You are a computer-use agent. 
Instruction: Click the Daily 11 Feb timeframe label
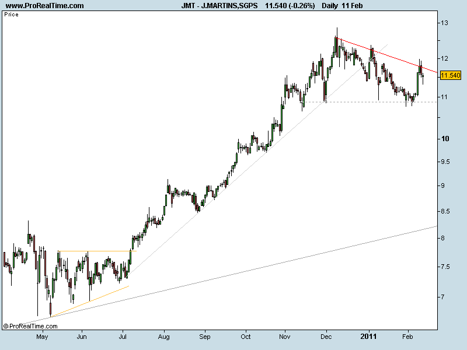click(342, 6)
